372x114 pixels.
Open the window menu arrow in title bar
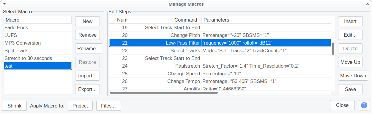[4, 4]
